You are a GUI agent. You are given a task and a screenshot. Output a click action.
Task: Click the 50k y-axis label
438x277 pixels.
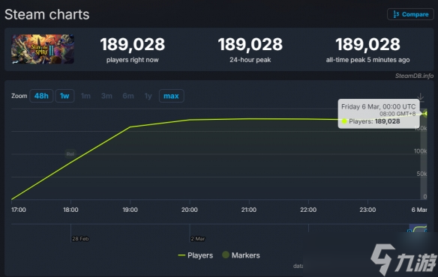[x=421, y=174]
